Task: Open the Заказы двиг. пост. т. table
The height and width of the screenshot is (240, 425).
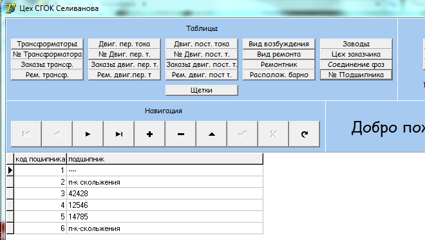Action: (202, 64)
